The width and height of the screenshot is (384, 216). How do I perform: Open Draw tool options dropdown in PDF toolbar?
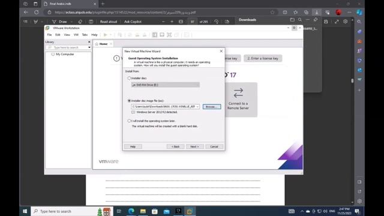[x=71, y=22]
